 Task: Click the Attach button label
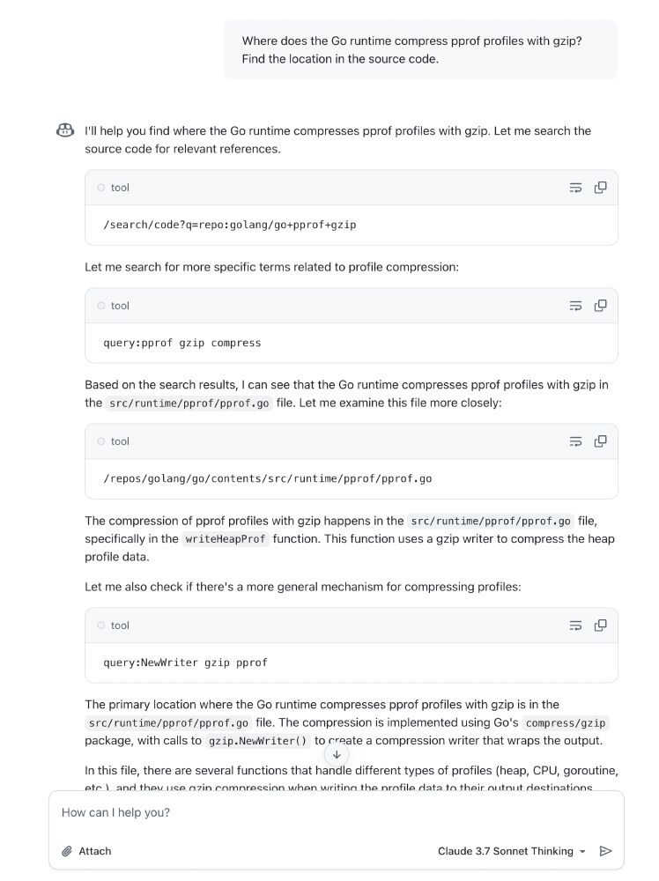pyautogui.click(x=94, y=851)
